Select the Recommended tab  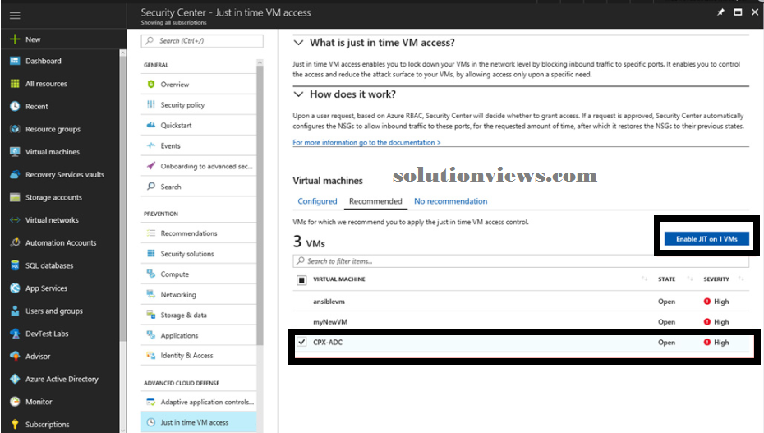tap(375, 201)
